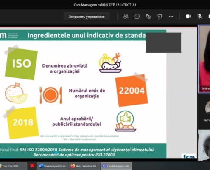
Task: Click the window title Curs Mamagem calității
Action: click(x=105, y=5)
